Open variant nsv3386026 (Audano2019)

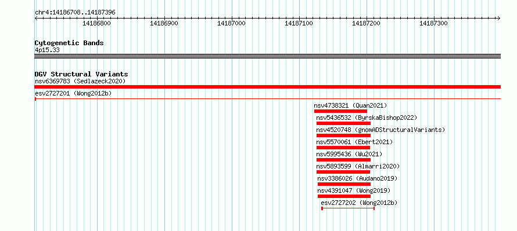click(x=357, y=178)
